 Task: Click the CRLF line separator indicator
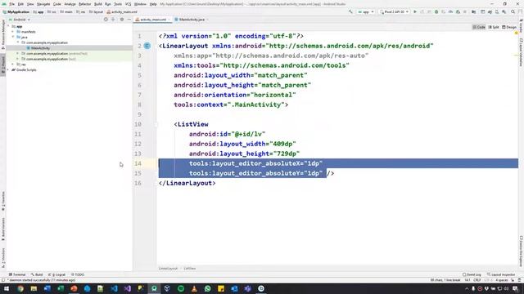[477, 280]
